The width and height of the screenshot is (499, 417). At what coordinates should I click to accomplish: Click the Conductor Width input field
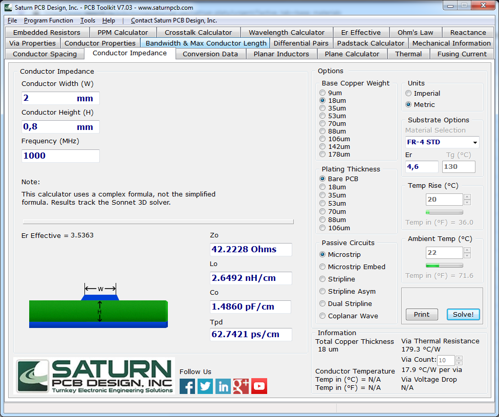click(60, 98)
